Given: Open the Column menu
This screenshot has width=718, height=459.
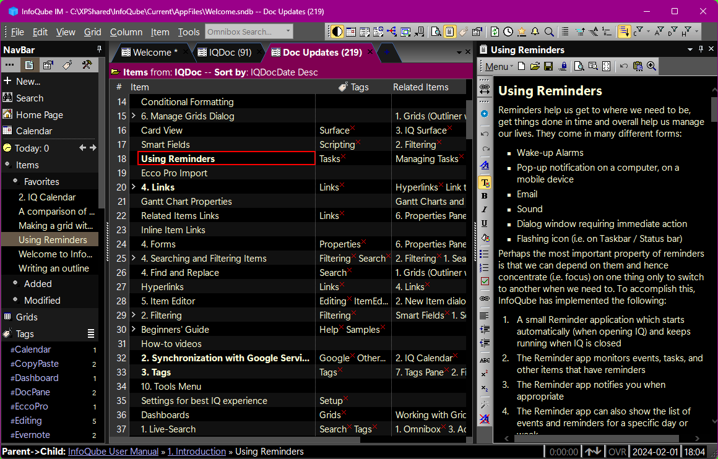Looking at the screenshot, I should click(126, 32).
